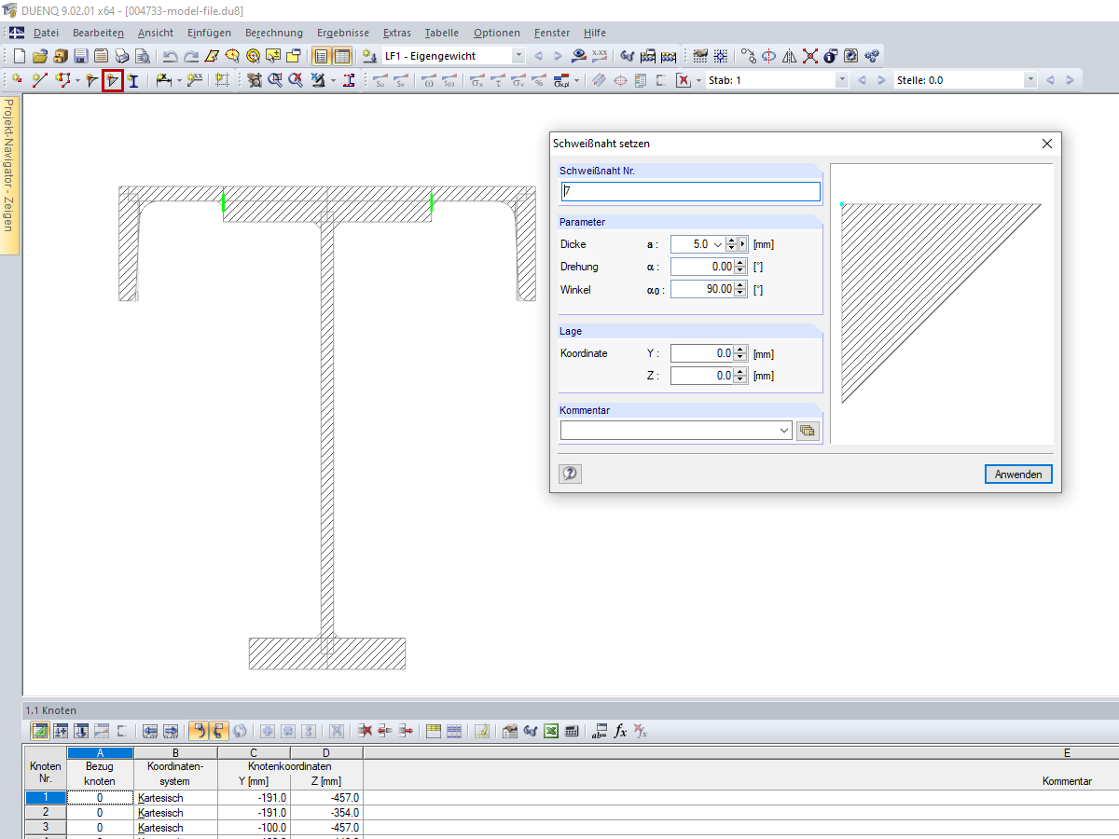
Task: Toggle second highlighted arrow button in table toolbar
Action: coord(219,732)
